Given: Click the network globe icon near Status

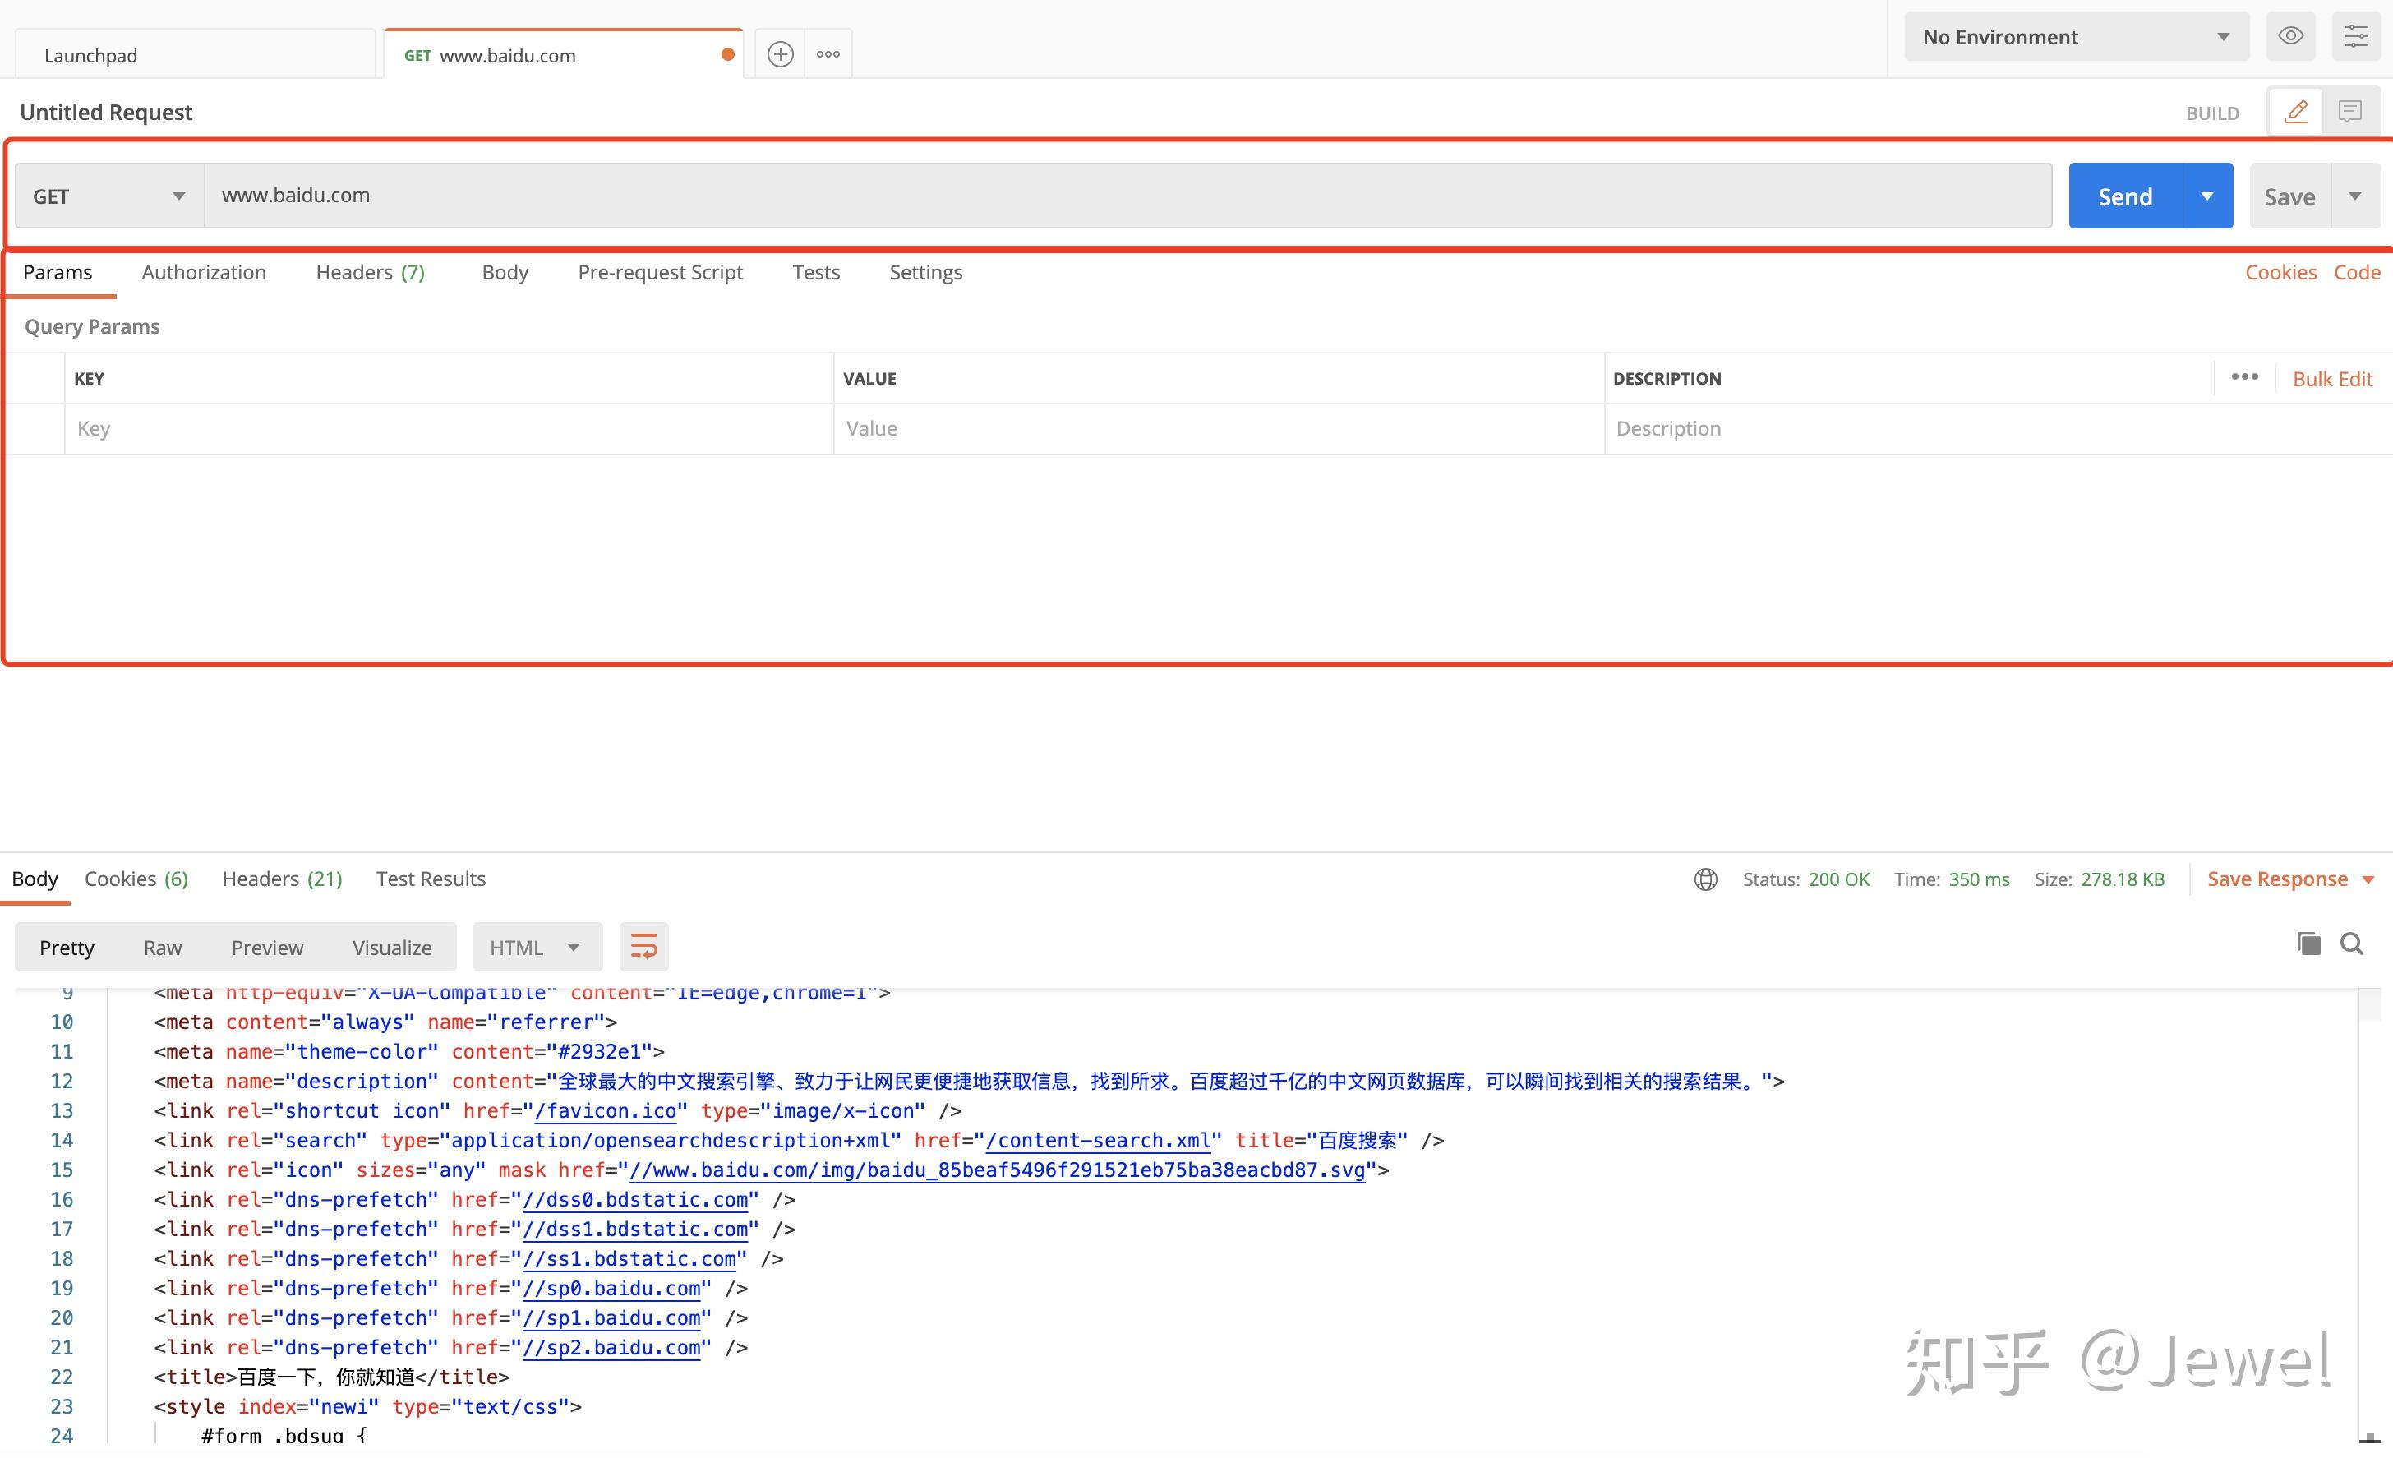Looking at the screenshot, I should point(1705,879).
